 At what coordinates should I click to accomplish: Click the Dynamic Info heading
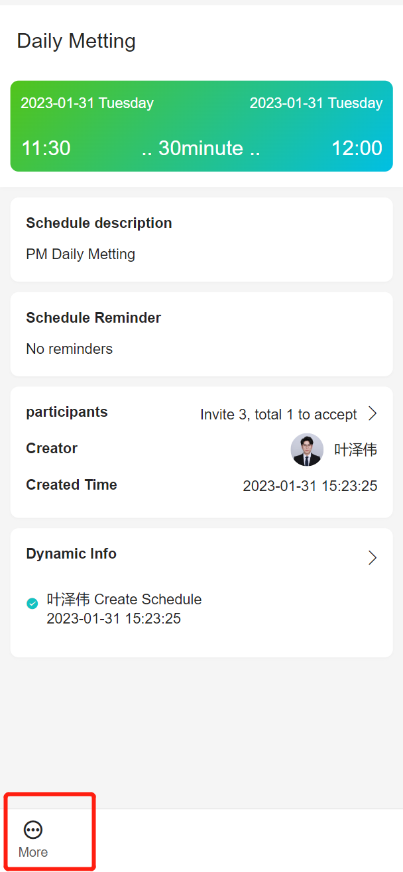pos(71,554)
